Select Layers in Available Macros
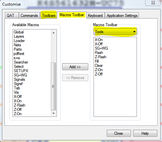 pyautogui.click(x=19, y=36)
